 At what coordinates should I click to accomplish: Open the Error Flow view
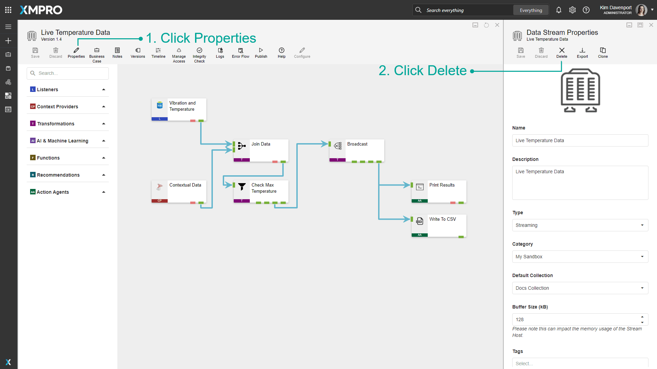coord(241,51)
